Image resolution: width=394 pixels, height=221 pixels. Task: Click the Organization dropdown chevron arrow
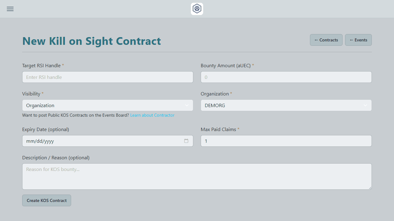[365, 105]
